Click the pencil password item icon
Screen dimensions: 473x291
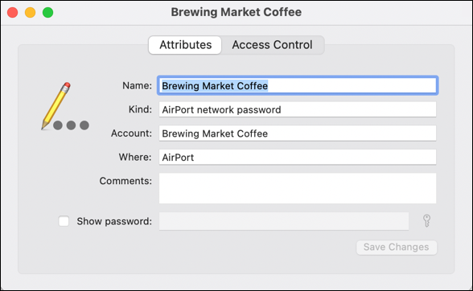[x=65, y=106]
